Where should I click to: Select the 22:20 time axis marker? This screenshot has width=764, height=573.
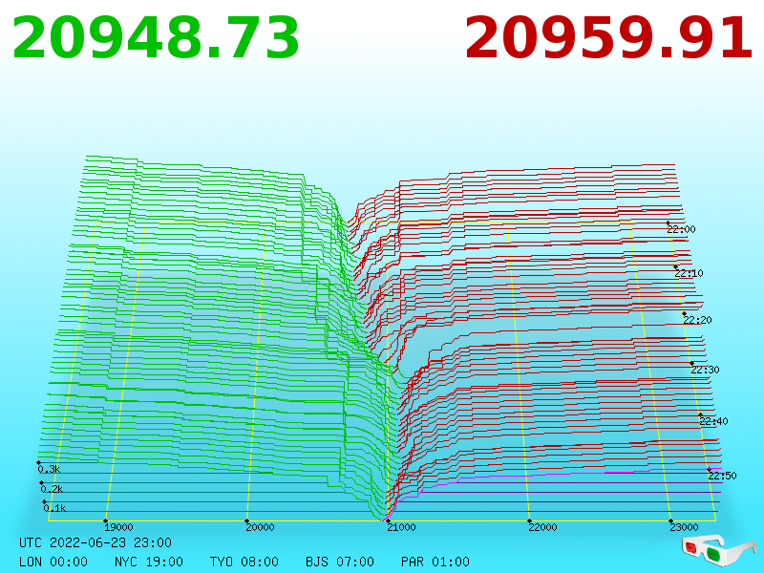click(x=697, y=320)
